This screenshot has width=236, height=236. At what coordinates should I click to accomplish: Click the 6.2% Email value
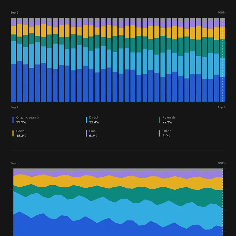coord(93,136)
